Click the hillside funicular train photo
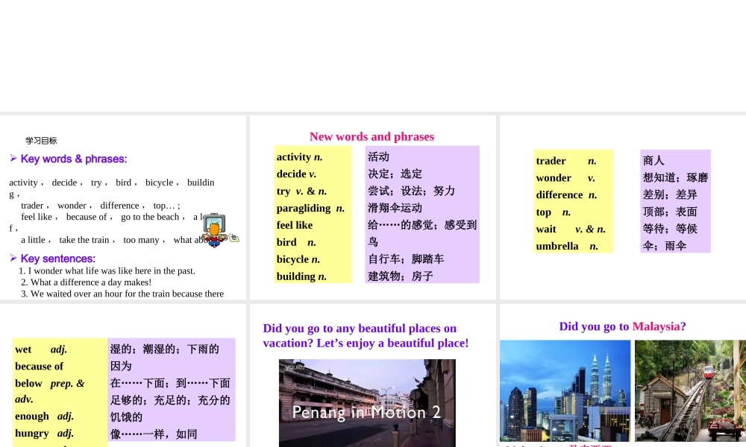Image resolution: width=746 pixels, height=447 pixels. 690,391
